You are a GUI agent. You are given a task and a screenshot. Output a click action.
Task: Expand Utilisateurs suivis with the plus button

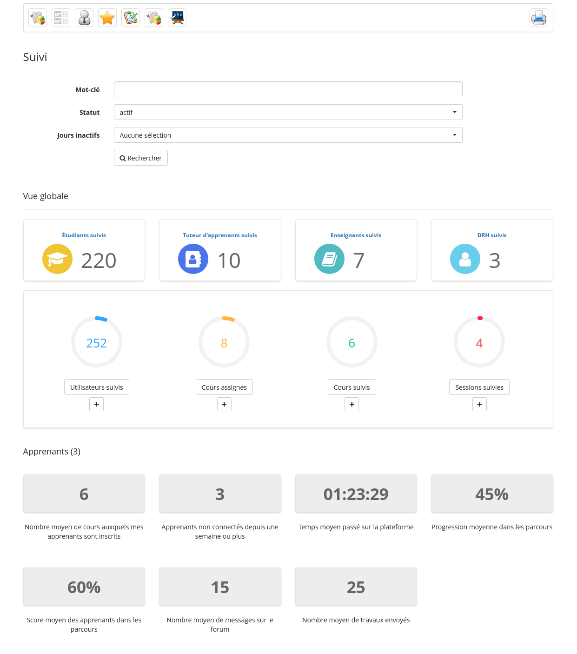pos(96,404)
